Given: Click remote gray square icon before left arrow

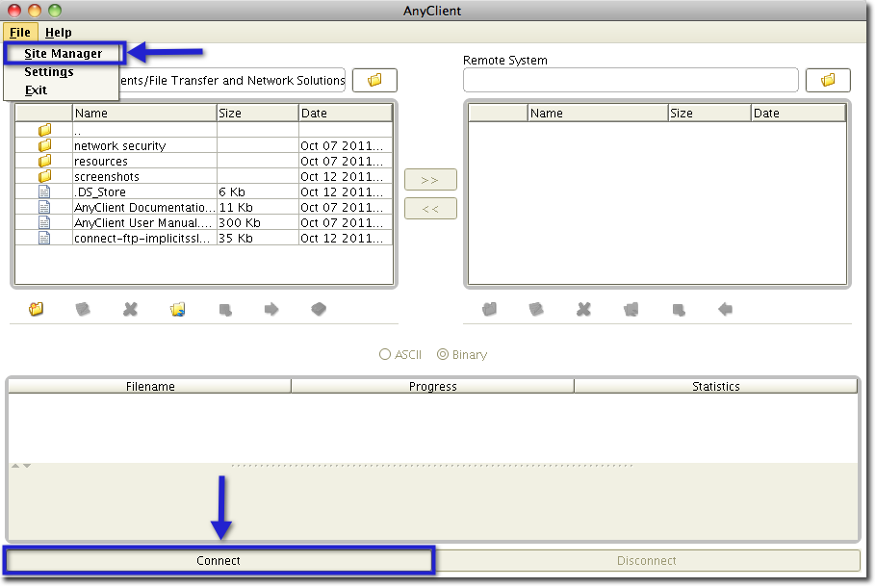Looking at the screenshot, I should click(x=679, y=310).
